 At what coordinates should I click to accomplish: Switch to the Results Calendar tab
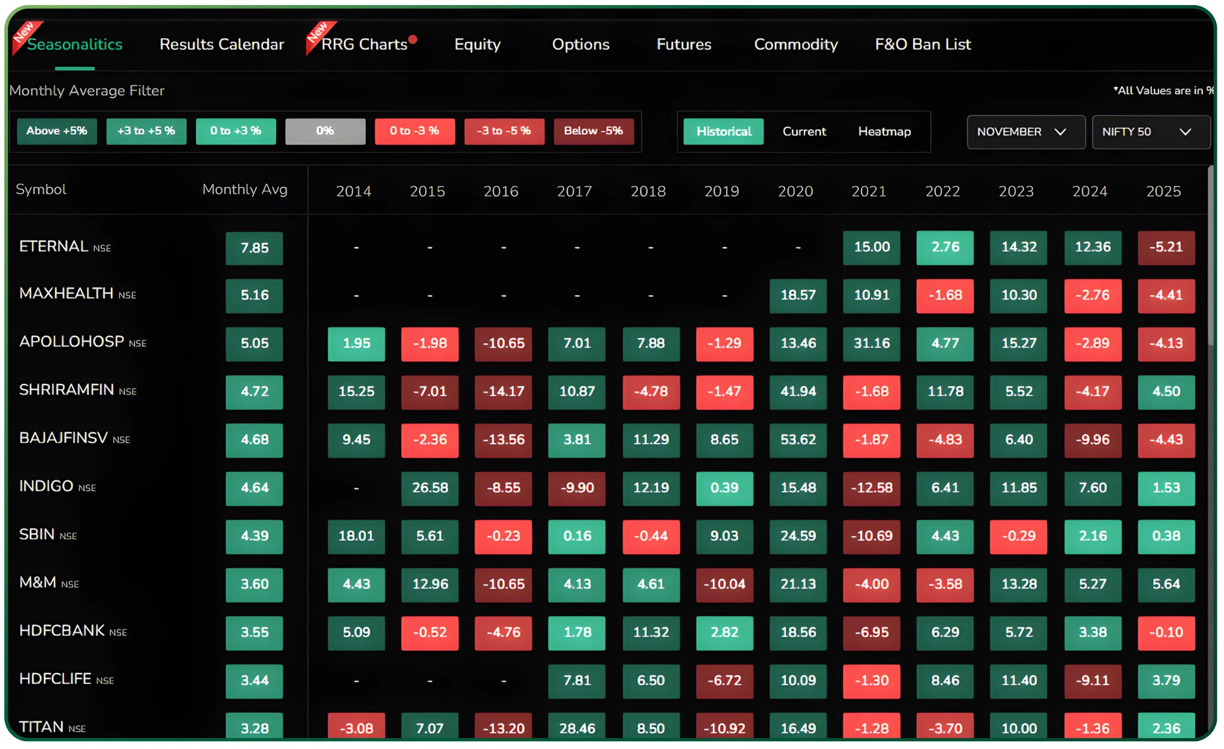point(222,44)
